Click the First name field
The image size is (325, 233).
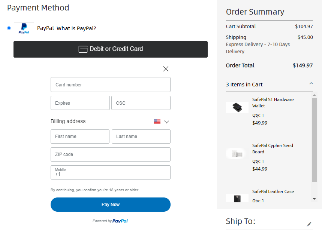pos(80,137)
